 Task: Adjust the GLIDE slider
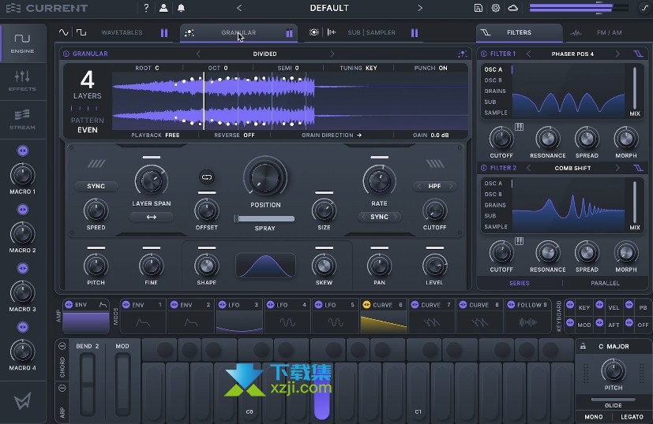point(613,400)
